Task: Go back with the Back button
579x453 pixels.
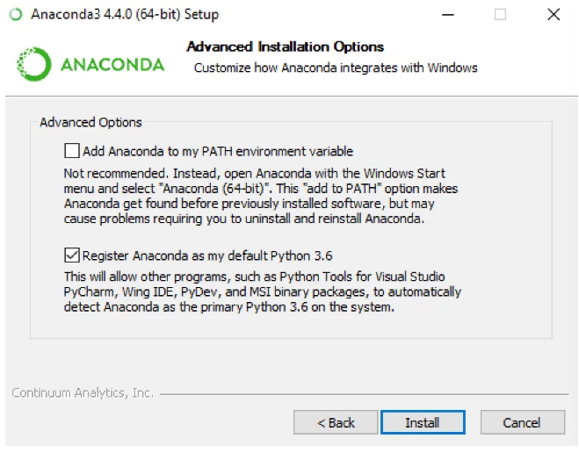Action: coord(336,422)
